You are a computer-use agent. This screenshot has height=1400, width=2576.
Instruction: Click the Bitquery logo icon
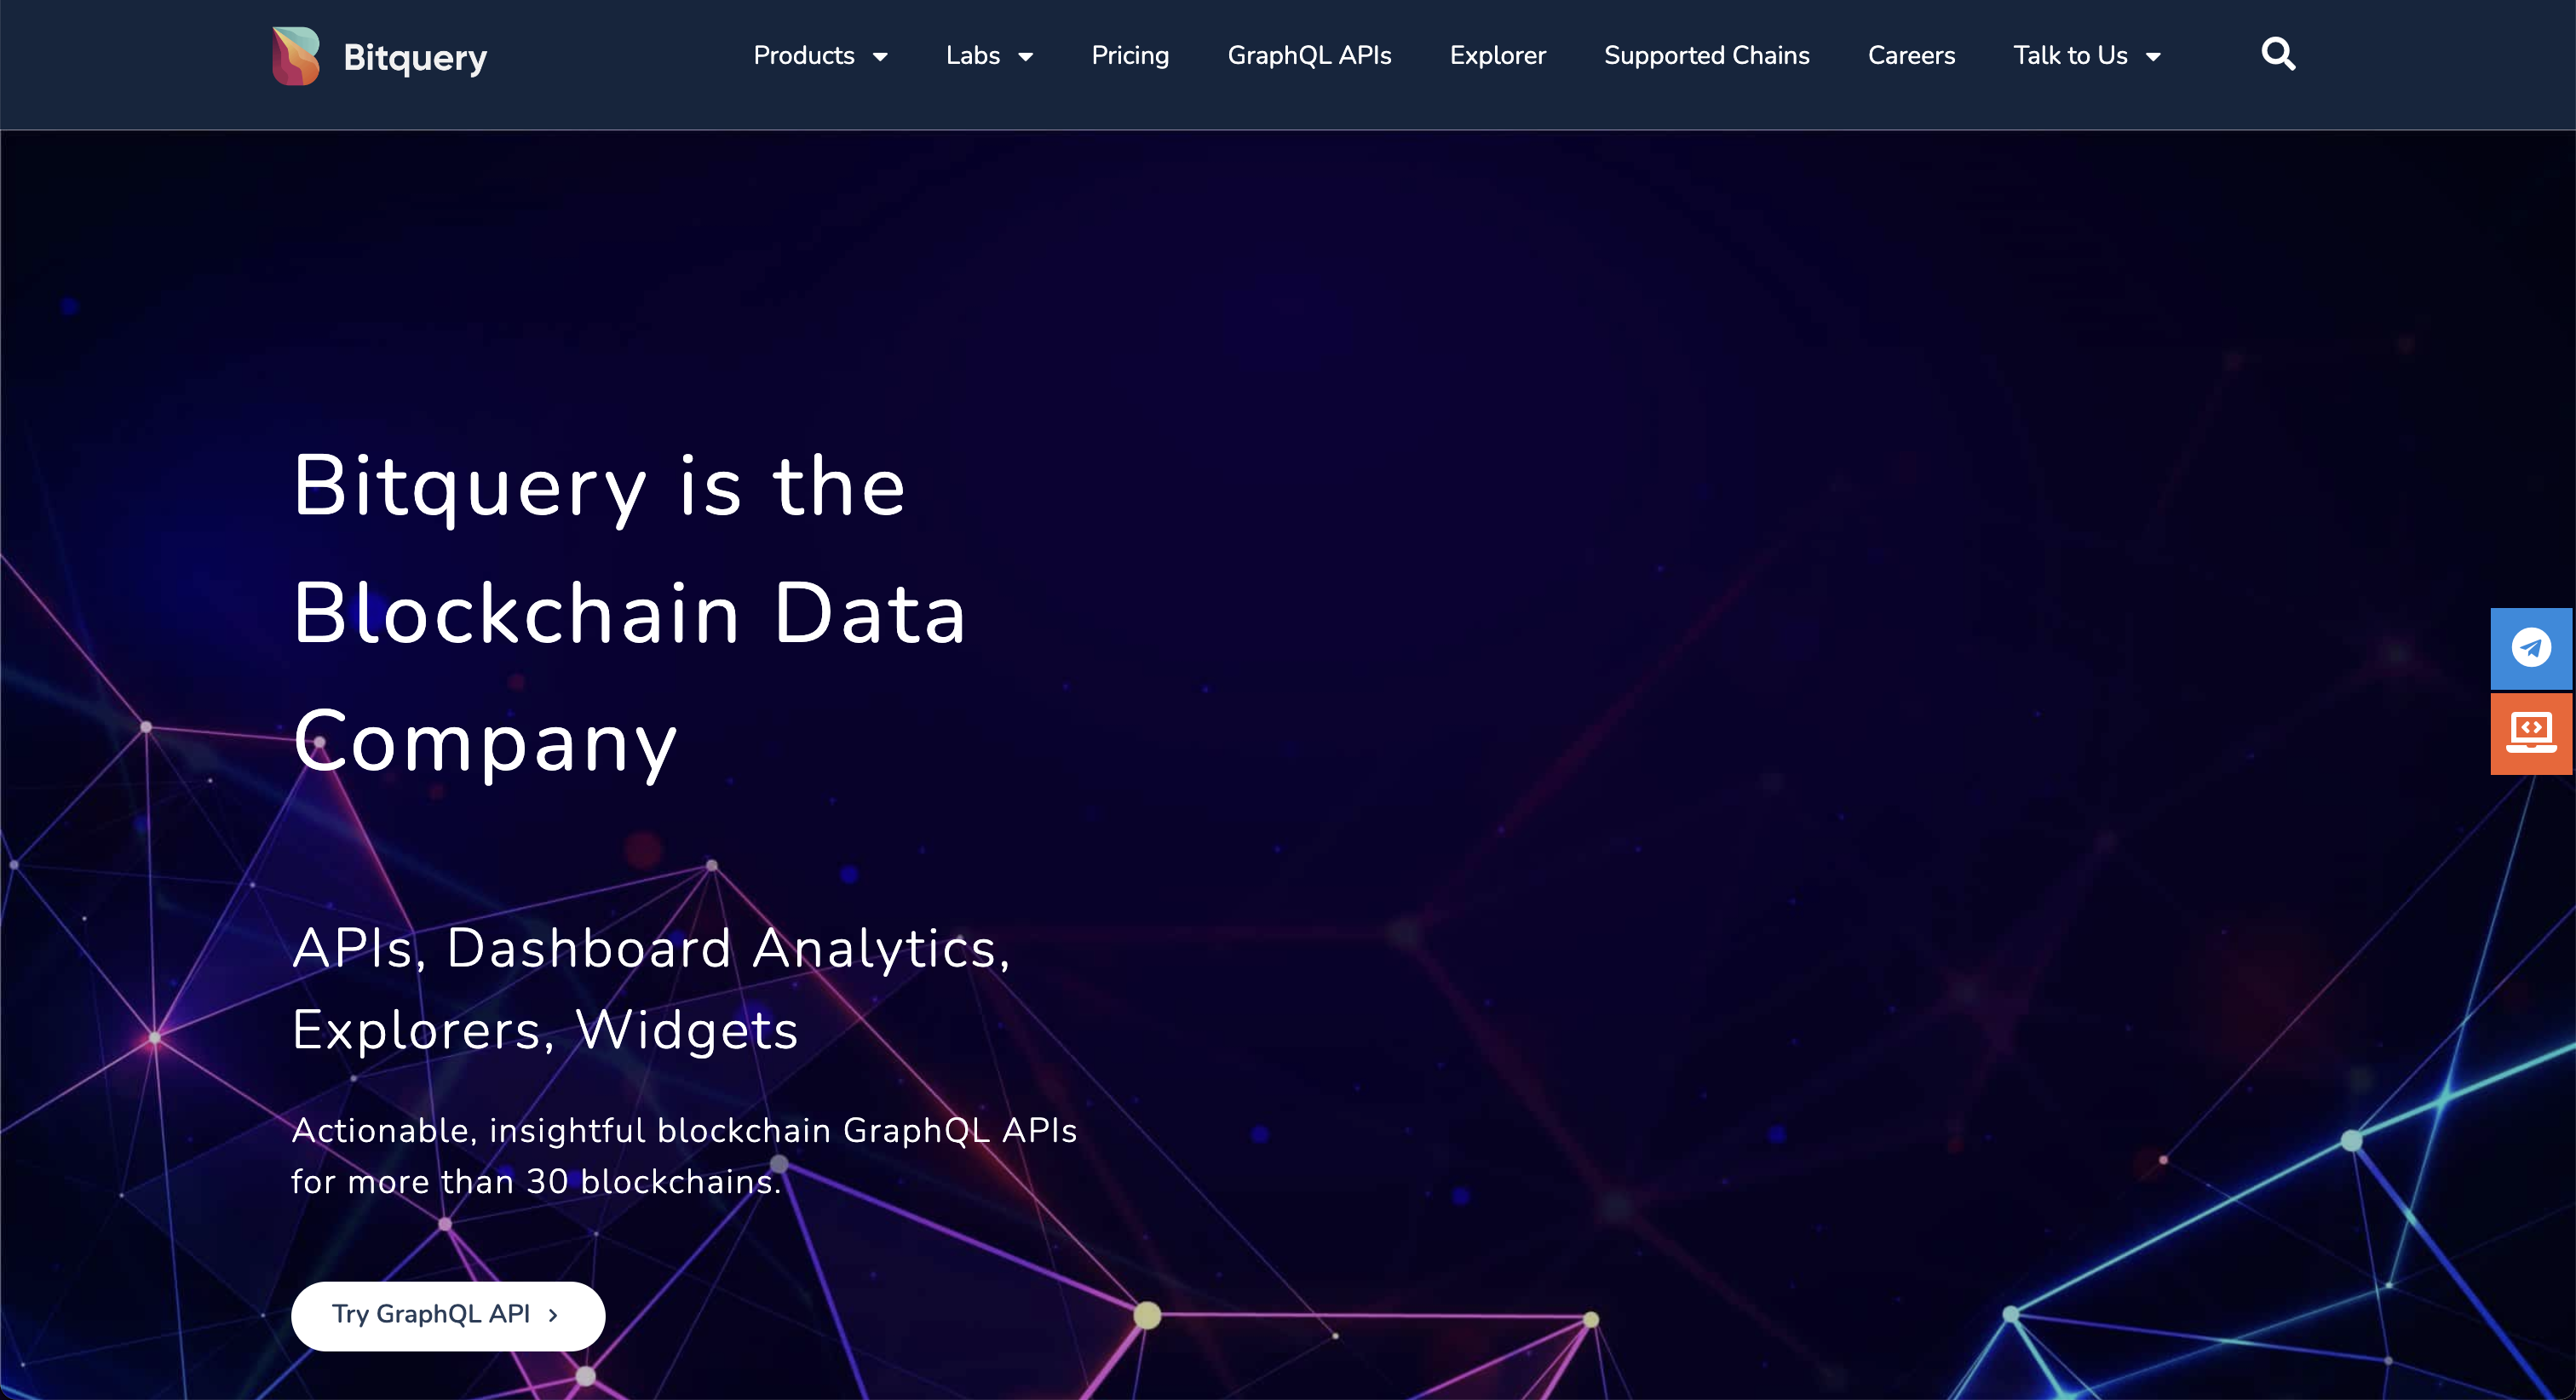click(x=293, y=57)
